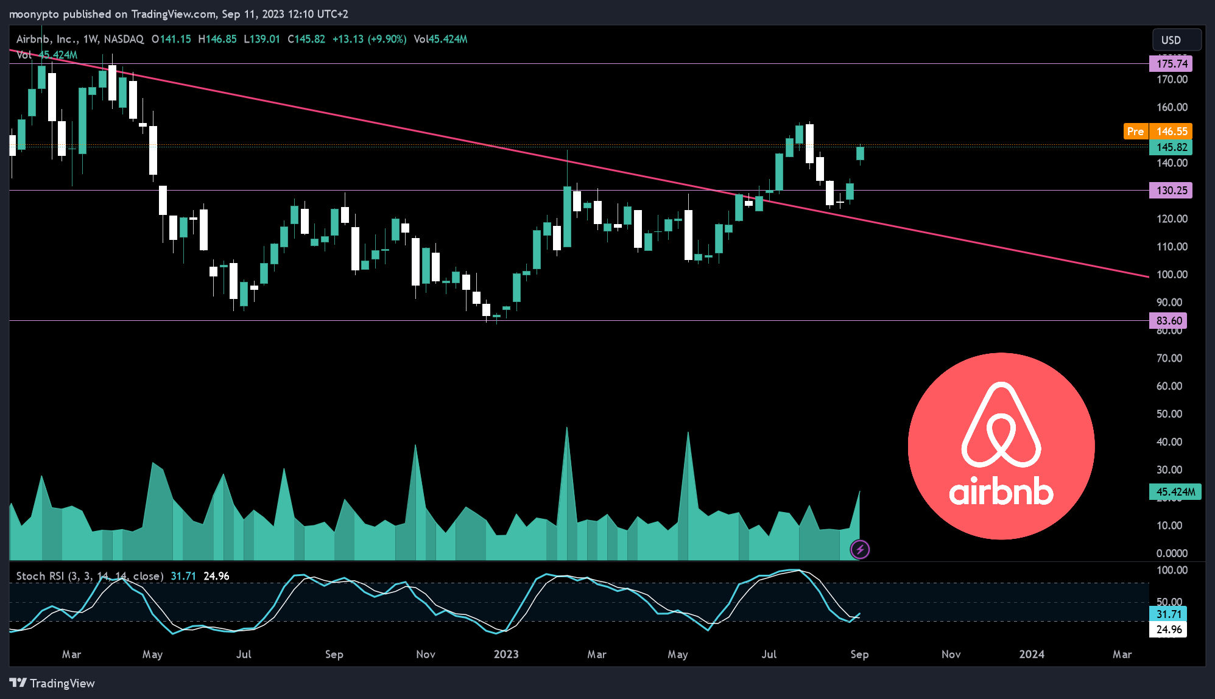Click the Jul label left of 2023
Image resolution: width=1215 pixels, height=699 pixels.
(x=244, y=654)
